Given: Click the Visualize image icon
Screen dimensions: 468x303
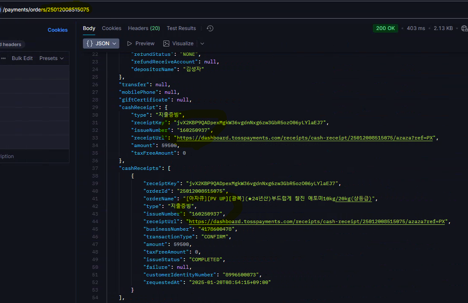Looking at the screenshot, I should pyautogui.click(x=166, y=44).
